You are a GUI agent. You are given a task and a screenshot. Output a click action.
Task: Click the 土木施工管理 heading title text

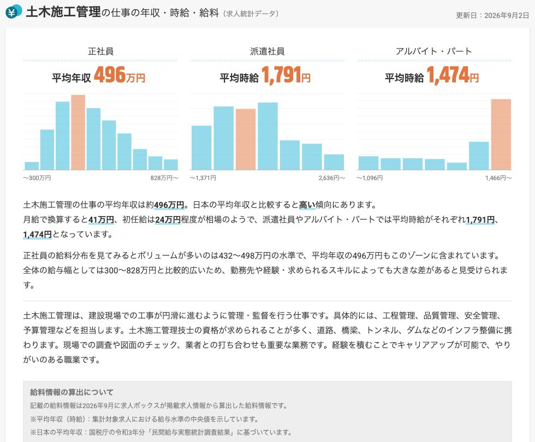click(63, 12)
